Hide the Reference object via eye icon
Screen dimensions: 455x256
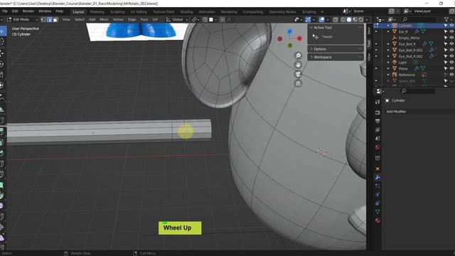point(451,75)
